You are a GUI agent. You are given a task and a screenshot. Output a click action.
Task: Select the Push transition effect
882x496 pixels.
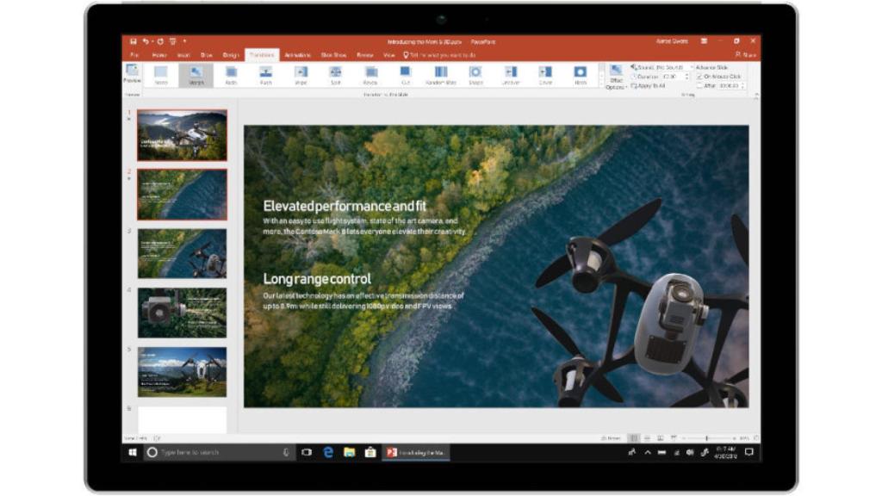point(264,76)
